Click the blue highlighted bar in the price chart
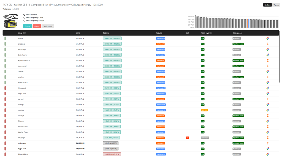Viewport: 282px width, 157px height. pyautogui.click(x=249, y=24)
